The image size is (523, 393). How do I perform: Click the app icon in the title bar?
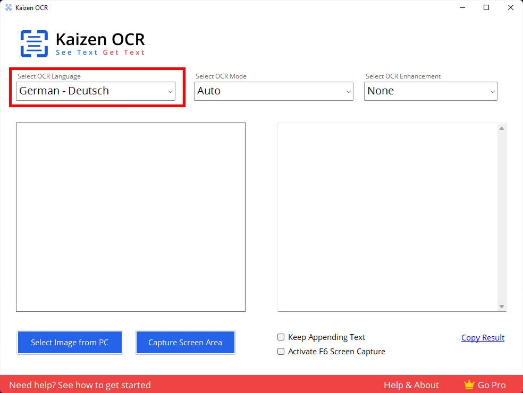(9, 7)
